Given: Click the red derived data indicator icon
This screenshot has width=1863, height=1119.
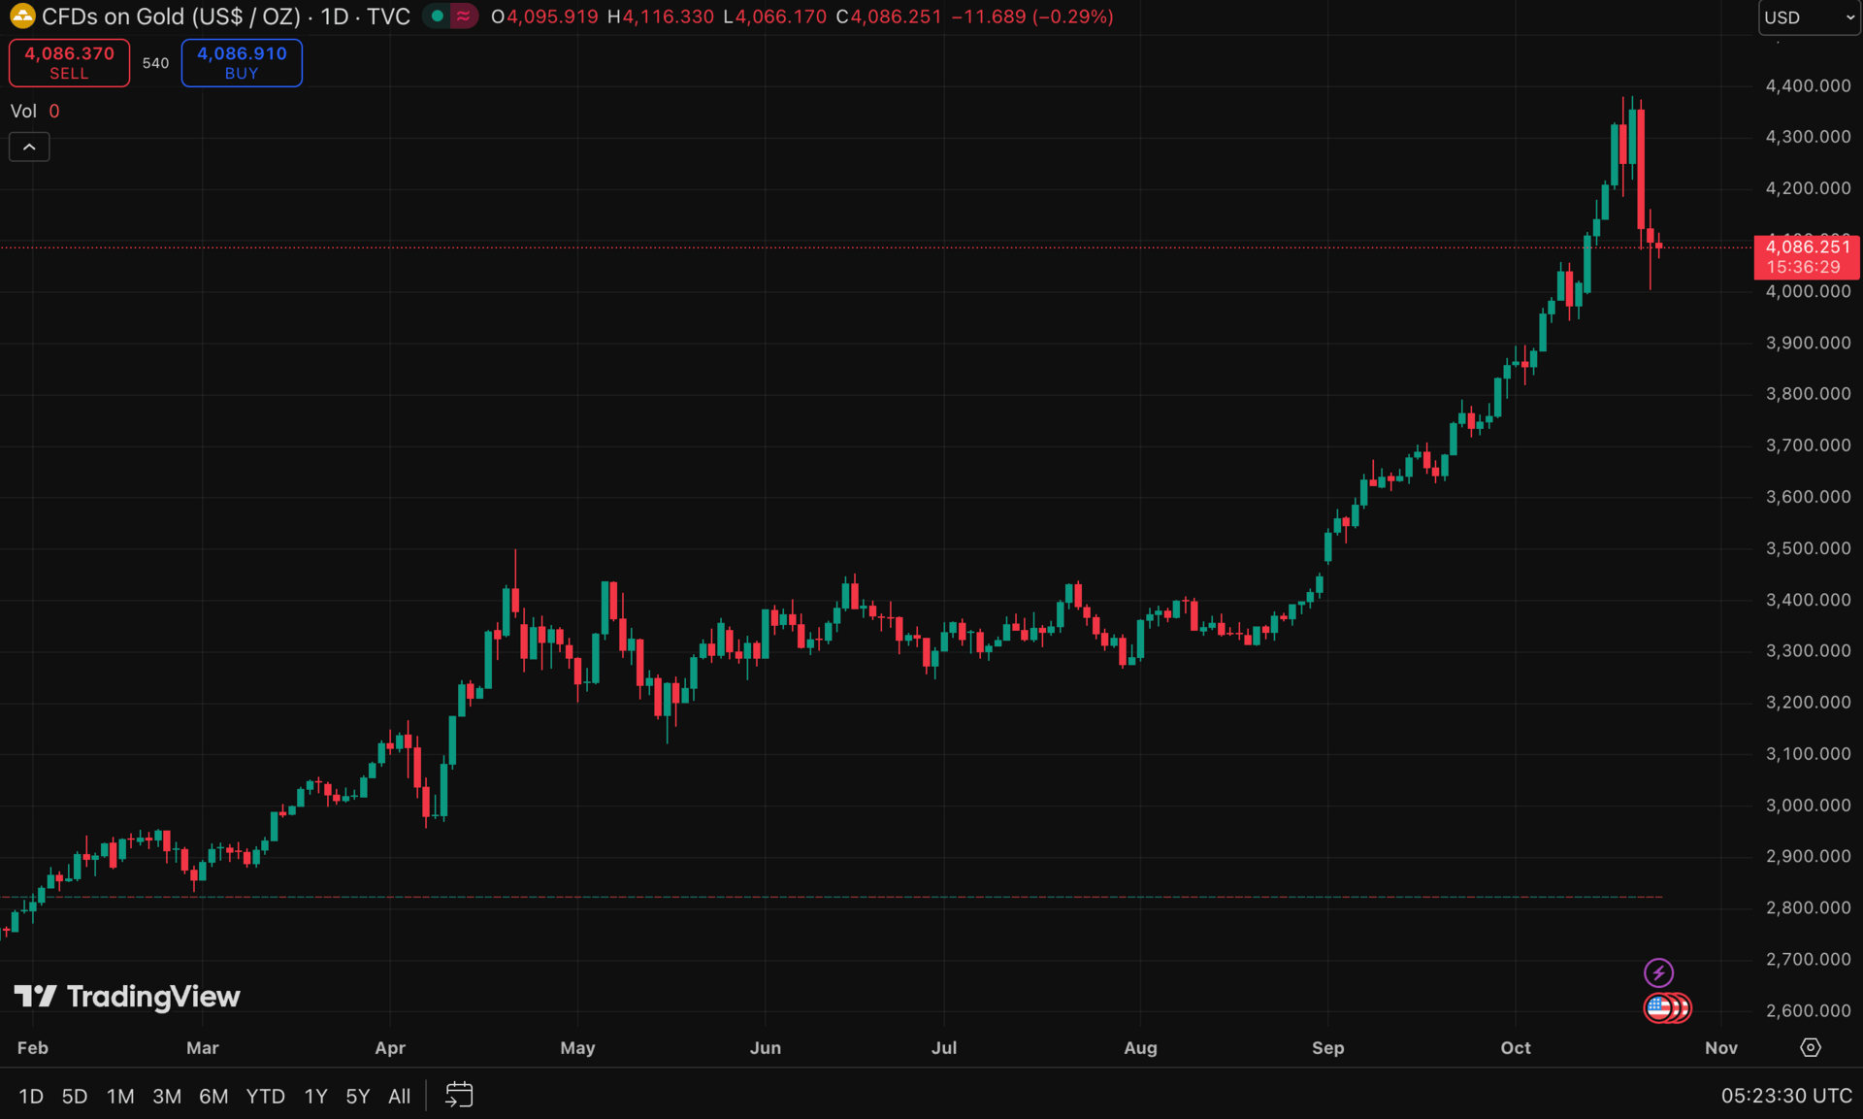Looking at the screenshot, I should [x=464, y=16].
